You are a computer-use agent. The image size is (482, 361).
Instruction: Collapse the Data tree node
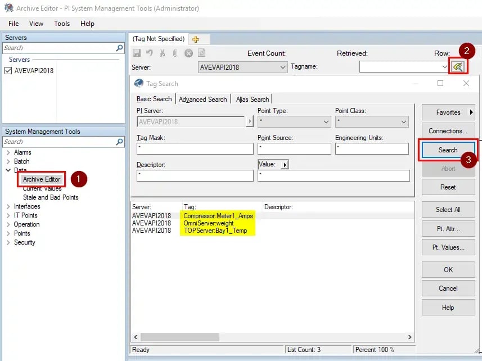8,170
